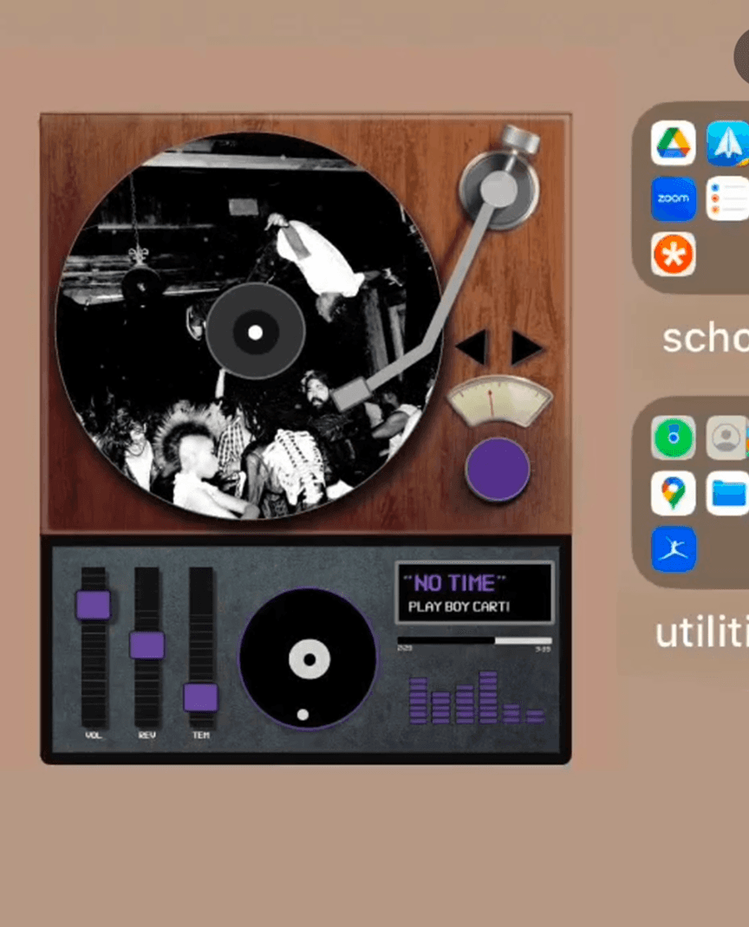The image size is (749, 927).
Task: Tap the next track triangle on turntable
Action: coord(526,347)
